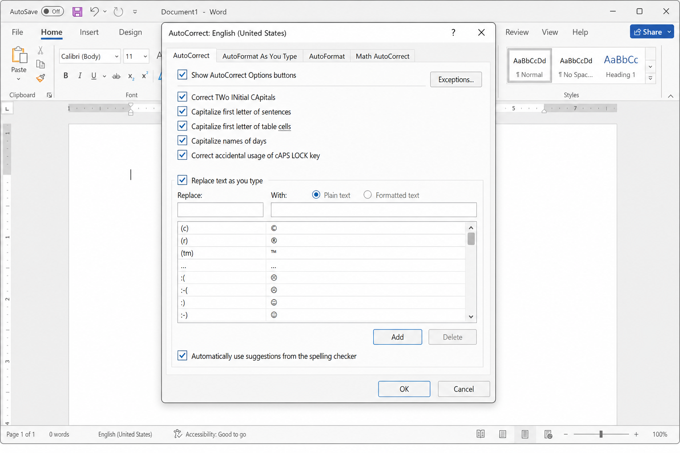Screen dimensions: 680x453
Task: Click the Styles gallery row-down arrow
Action: click(x=650, y=67)
